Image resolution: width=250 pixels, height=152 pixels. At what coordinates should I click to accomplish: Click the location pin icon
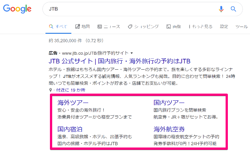[50, 90]
